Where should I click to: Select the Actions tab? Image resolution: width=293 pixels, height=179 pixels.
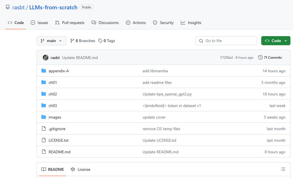click(136, 23)
